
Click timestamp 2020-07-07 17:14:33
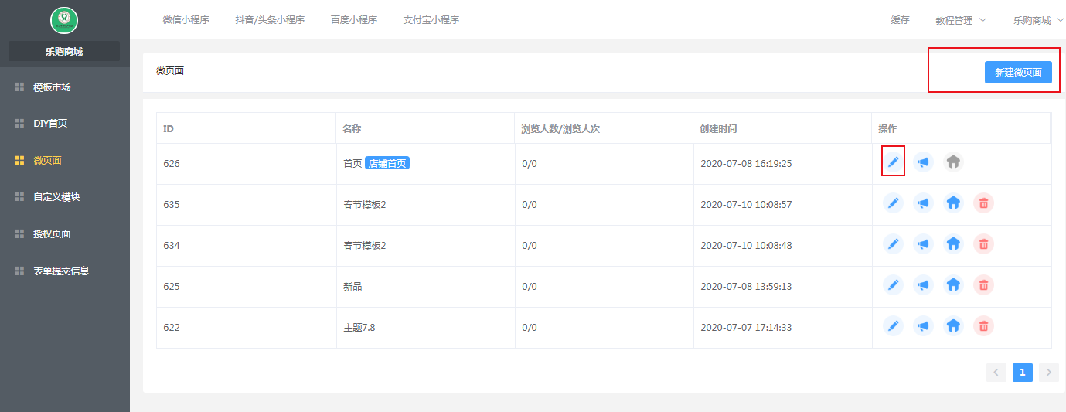pos(746,327)
